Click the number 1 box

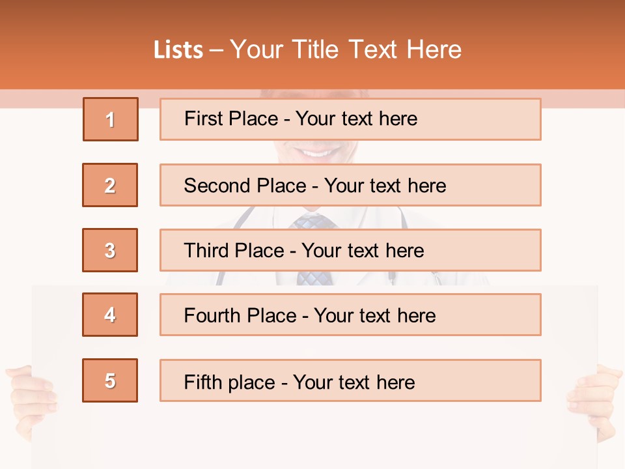(x=110, y=119)
